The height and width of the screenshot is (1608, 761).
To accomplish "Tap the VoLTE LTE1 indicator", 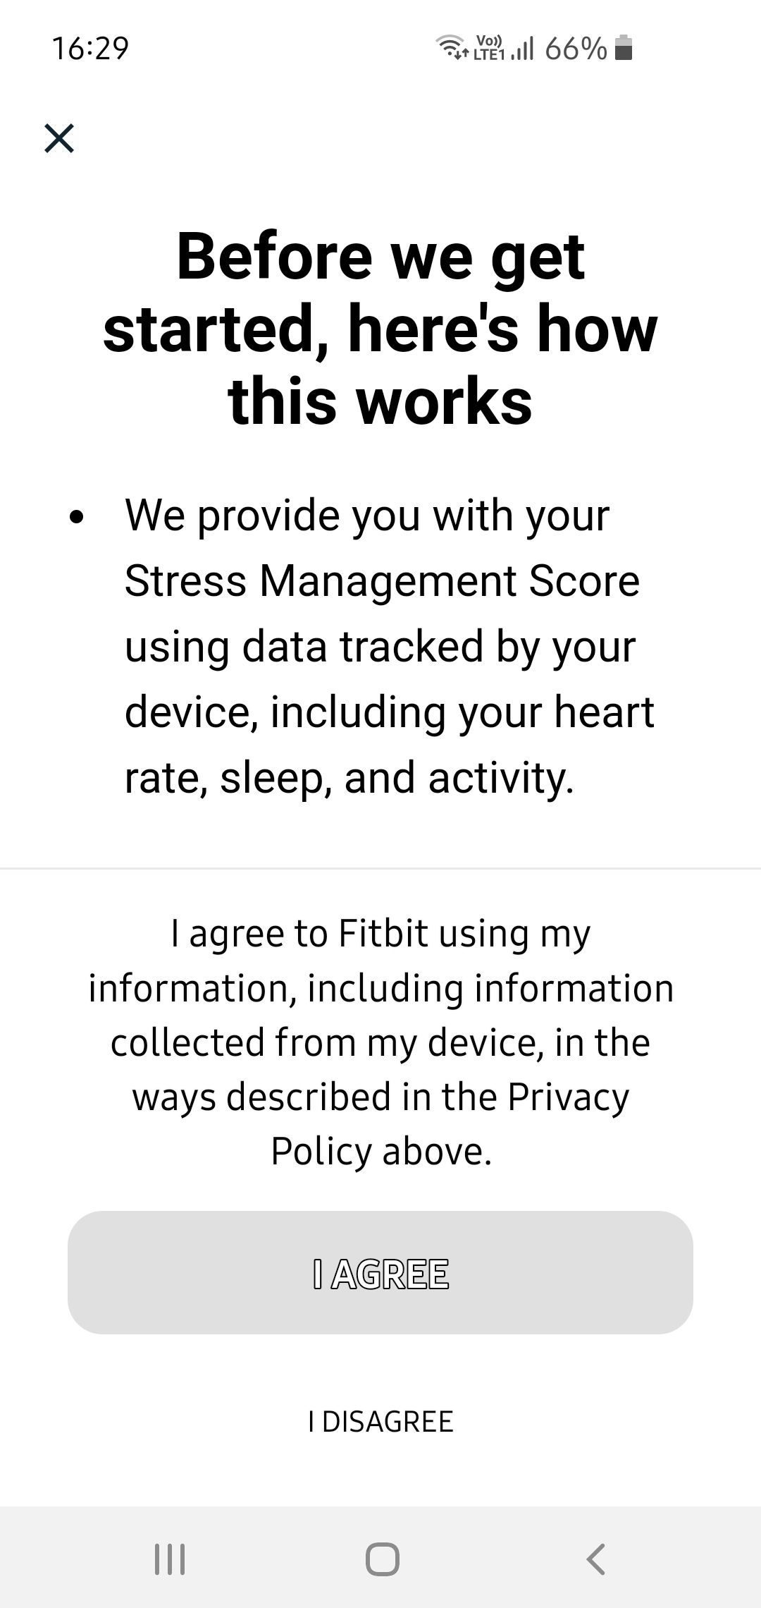I will click(490, 48).
